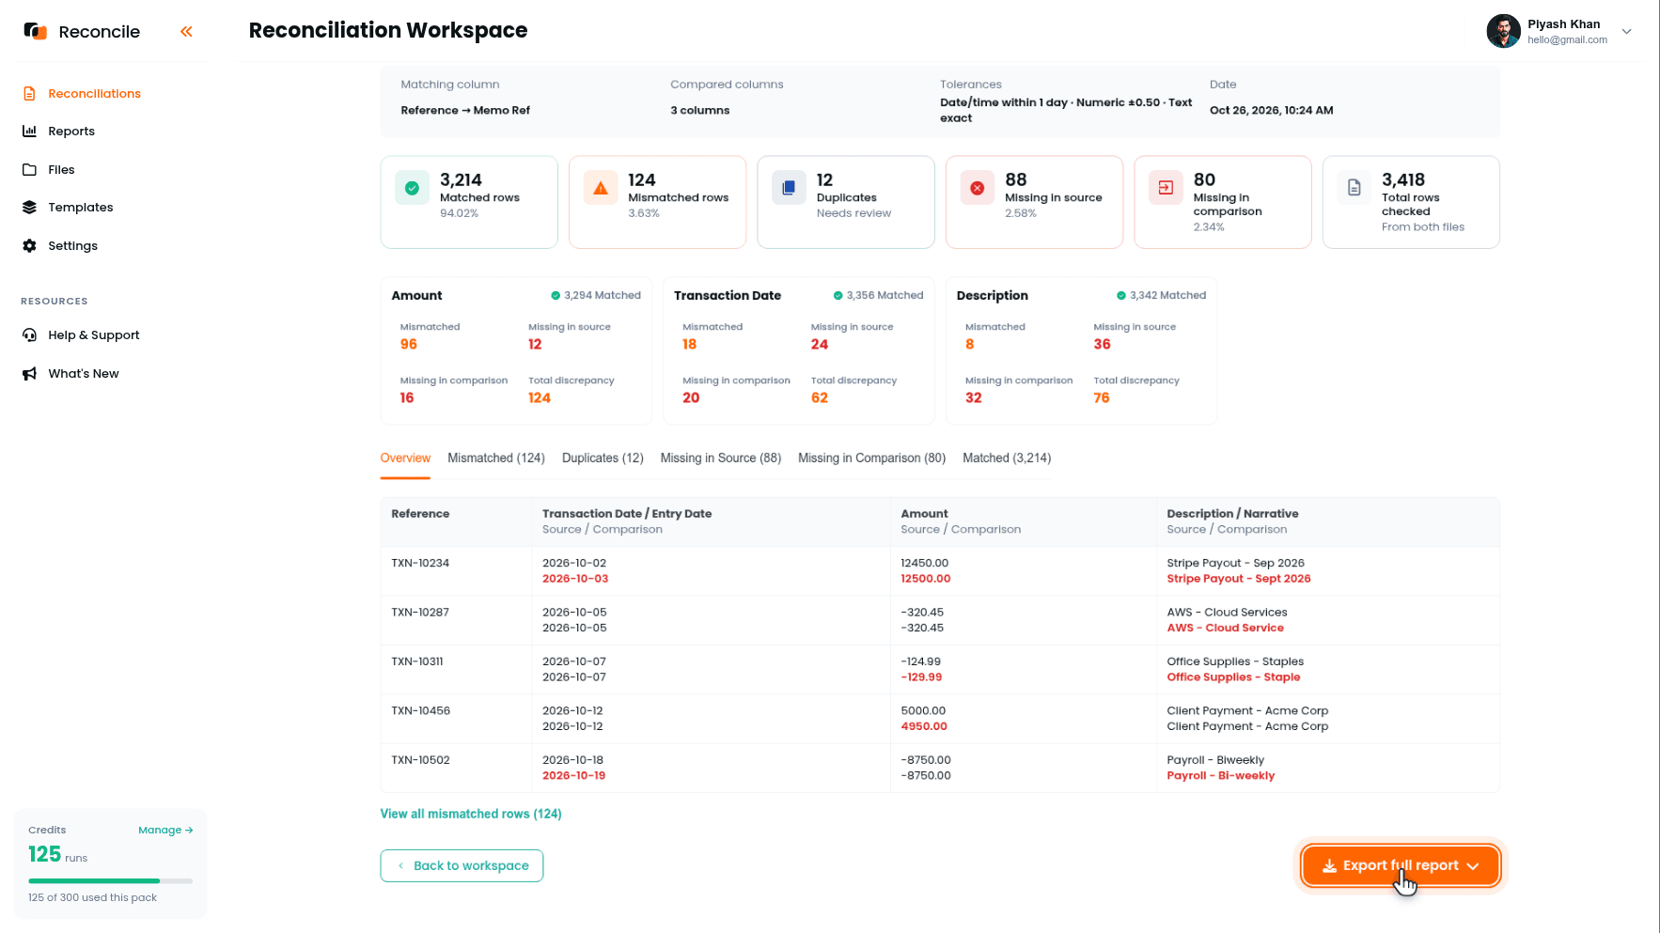Collapse sidebar with double chevron icon
This screenshot has height=933, width=1660.
[x=186, y=32]
